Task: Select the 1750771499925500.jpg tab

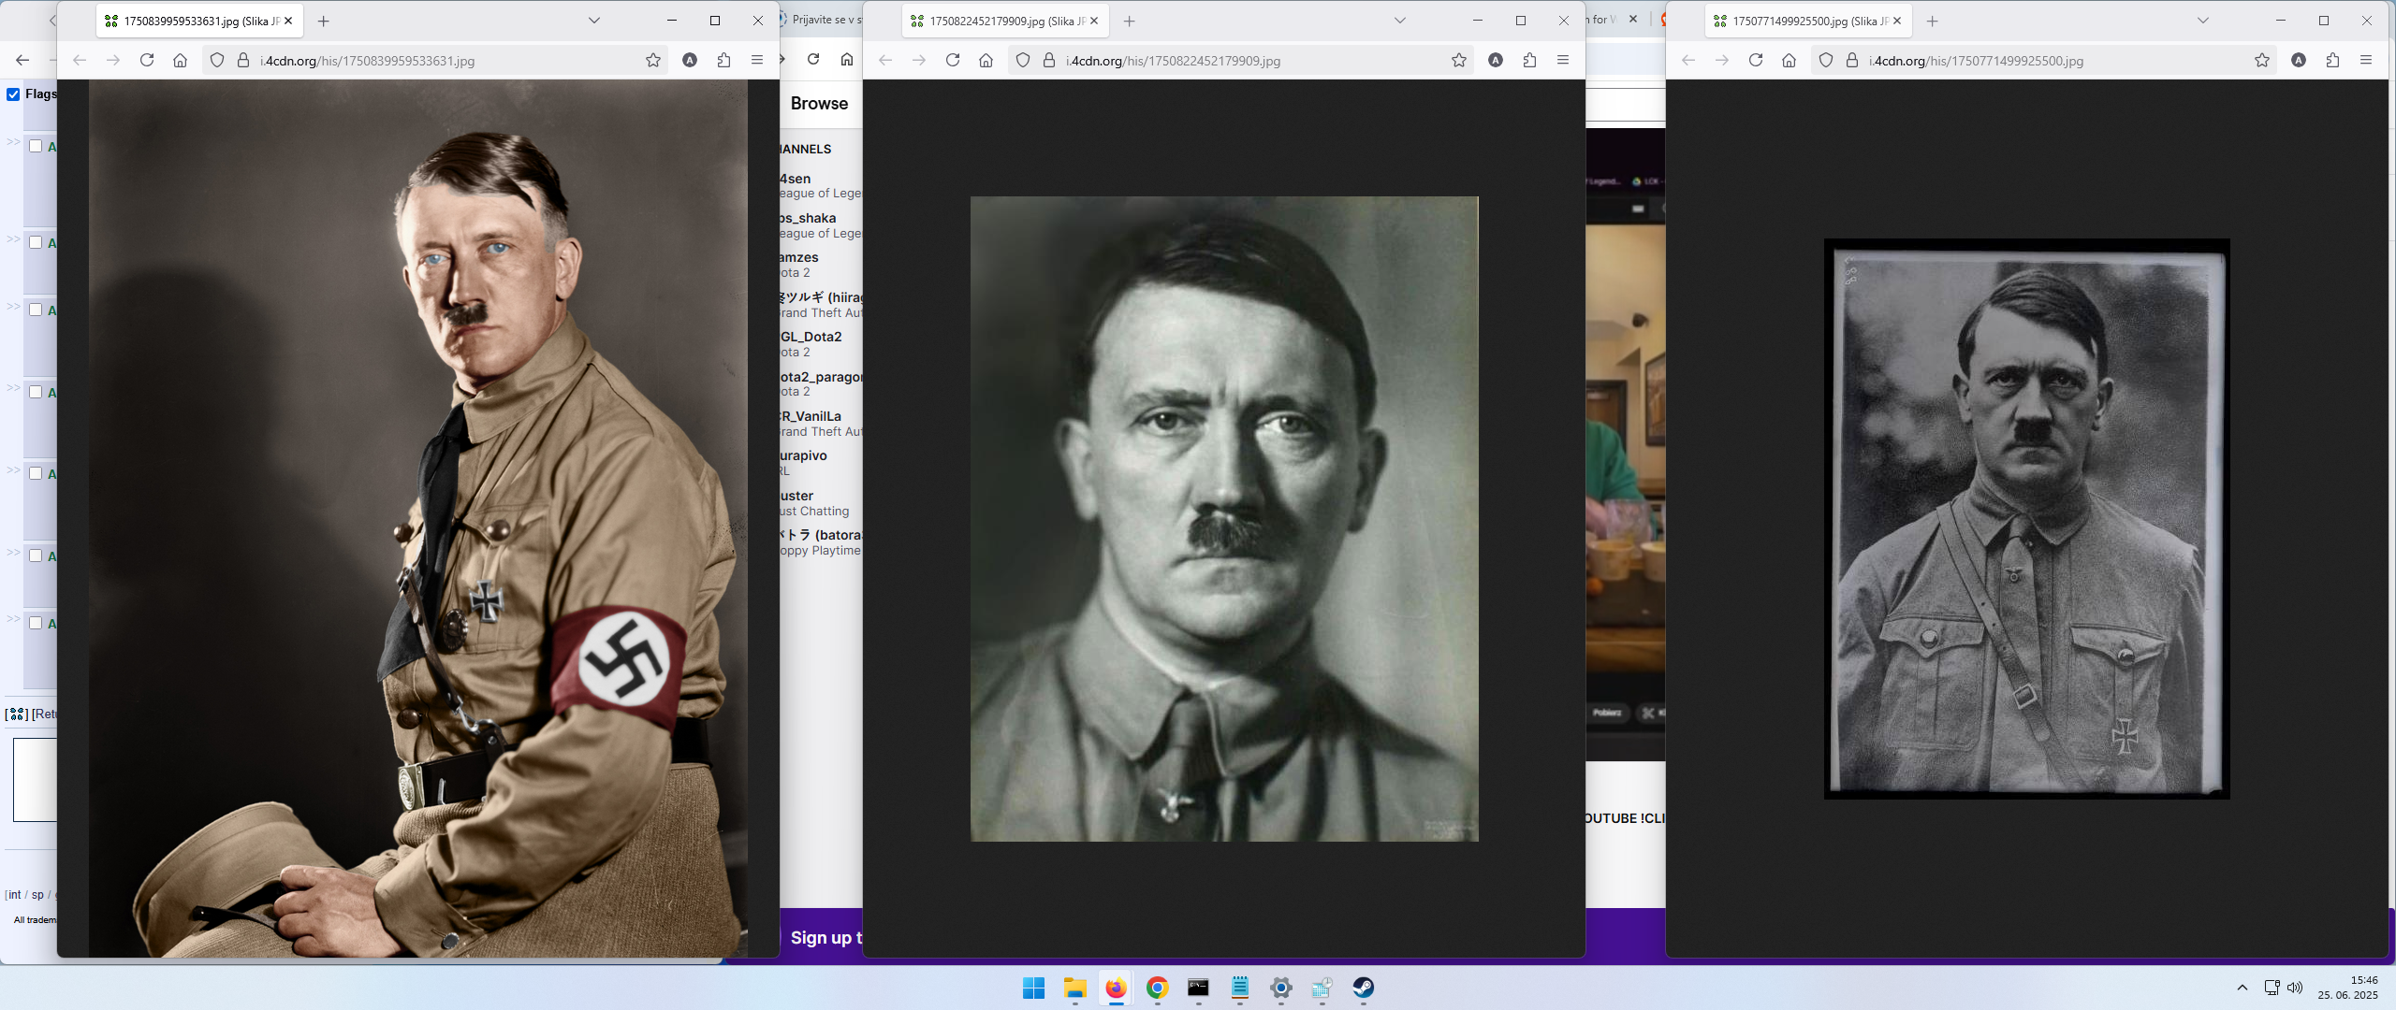Action: point(1807,21)
